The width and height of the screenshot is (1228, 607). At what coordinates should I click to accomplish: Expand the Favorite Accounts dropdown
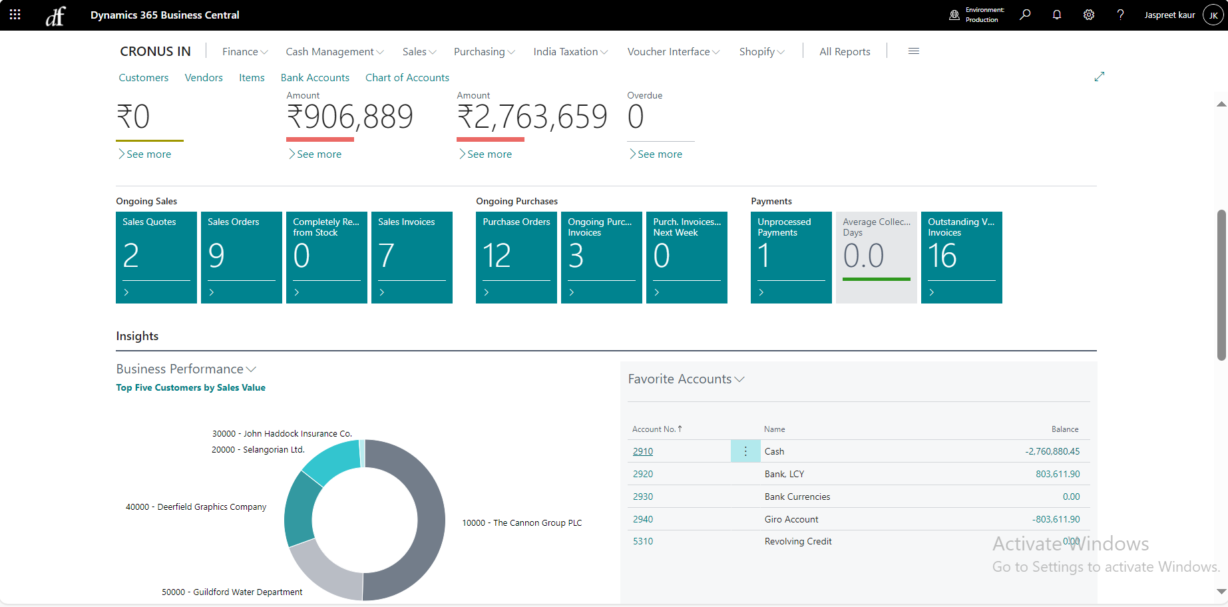[x=686, y=379]
